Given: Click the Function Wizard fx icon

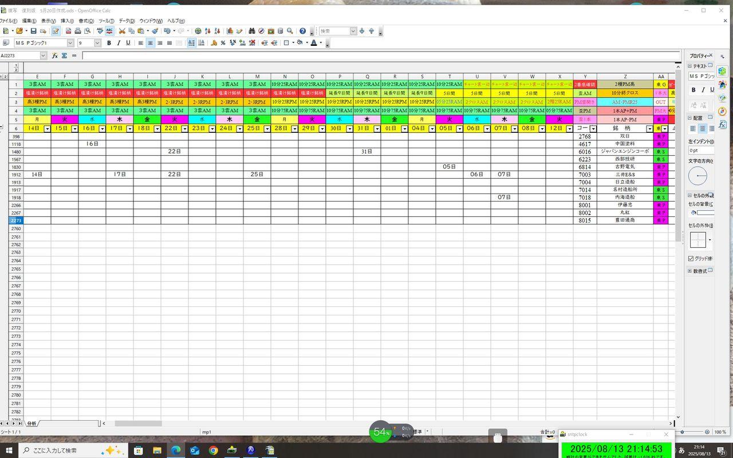Looking at the screenshot, I should coord(55,56).
